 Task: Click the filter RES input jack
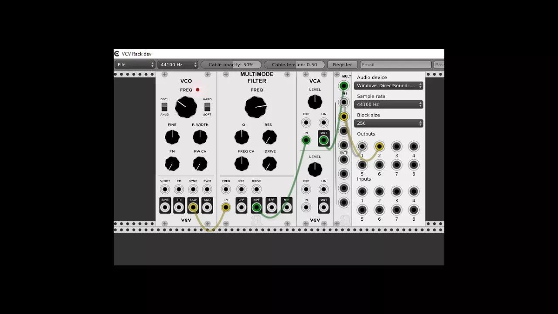(x=241, y=189)
